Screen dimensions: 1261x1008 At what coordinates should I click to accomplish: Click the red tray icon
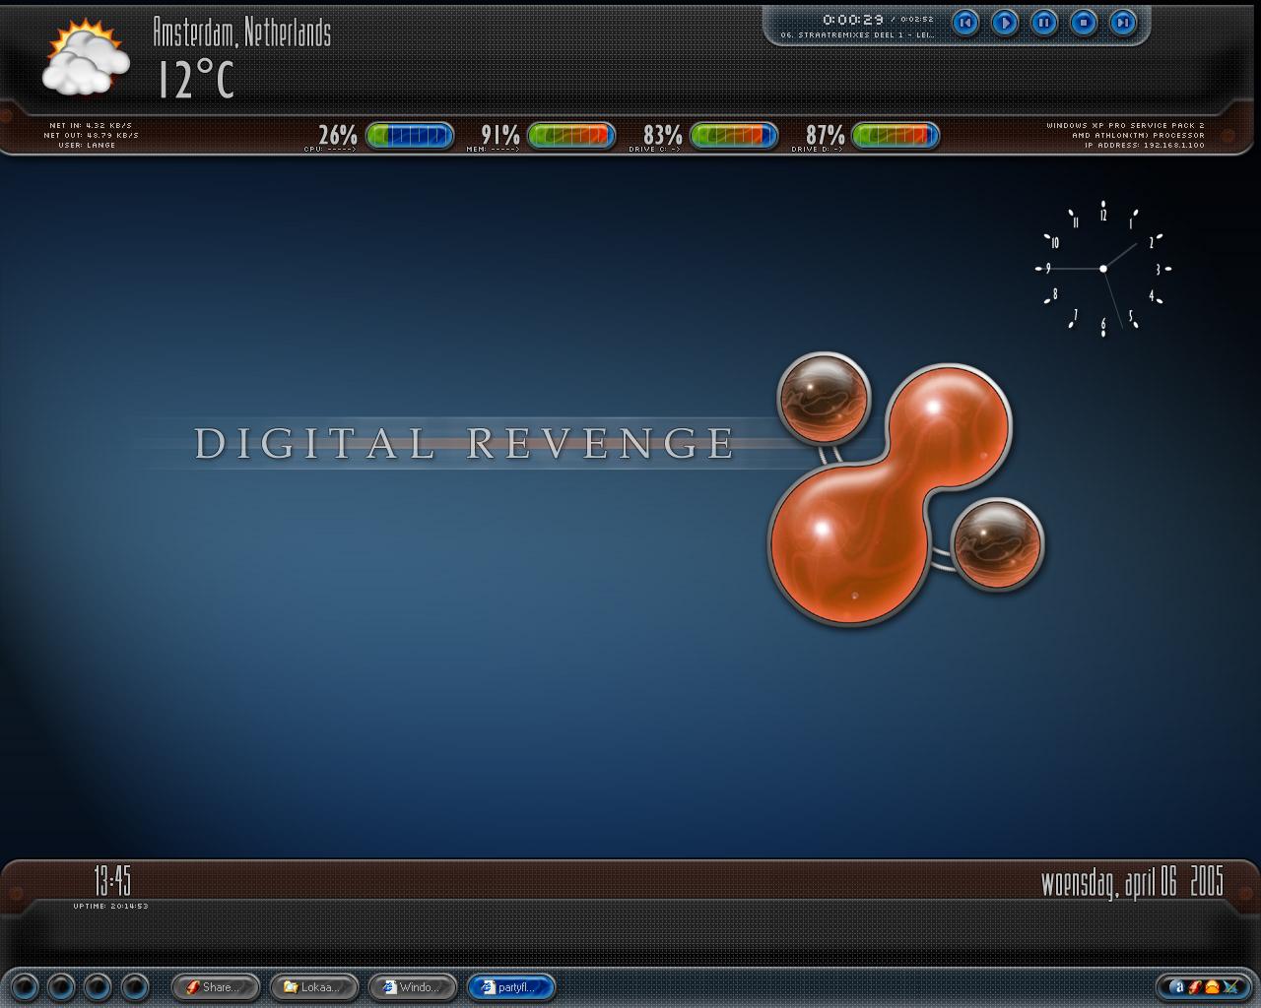click(x=1194, y=987)
